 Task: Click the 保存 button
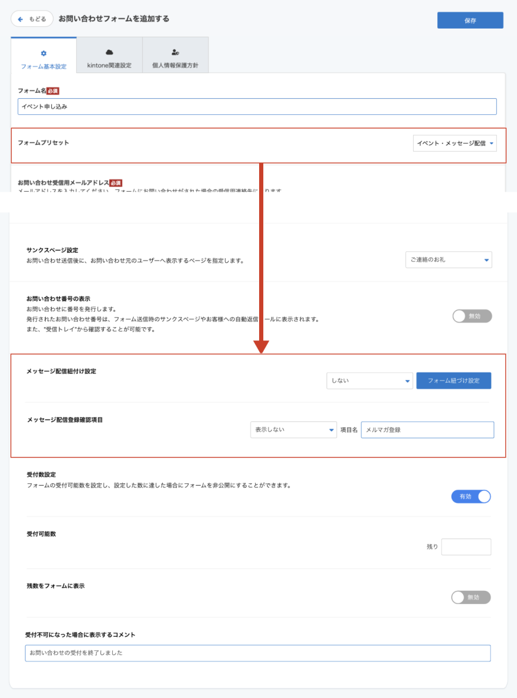tap(470, 20)
